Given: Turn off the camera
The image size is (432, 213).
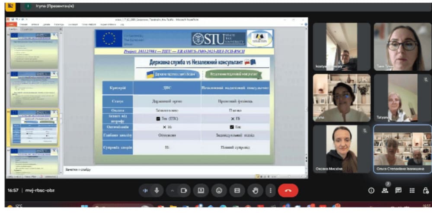Looking at the screenshot, I should coord(183,190).
